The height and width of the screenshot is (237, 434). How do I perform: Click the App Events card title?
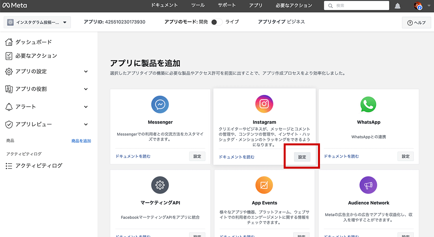click(264, 203)
